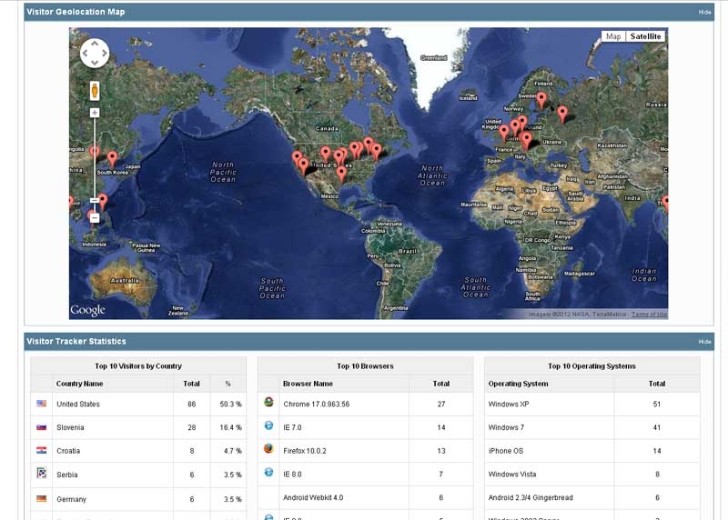
Task: Open the Terms of Use link
Action: coord(649,314)
